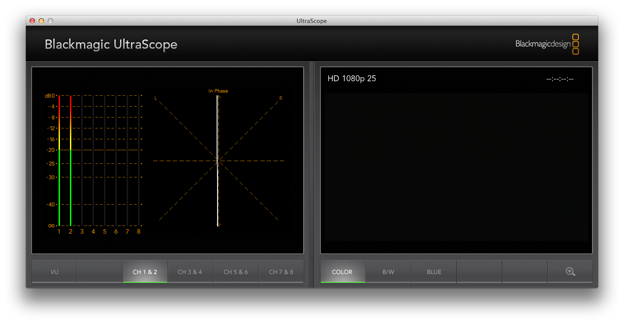Click the R label on the phase scope
This screenshot has width=624, height=324.
[x=281, y=98]
